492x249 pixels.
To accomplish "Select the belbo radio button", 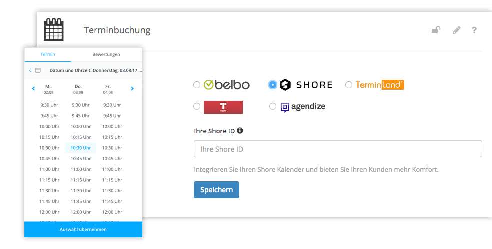I will point(197,85).
